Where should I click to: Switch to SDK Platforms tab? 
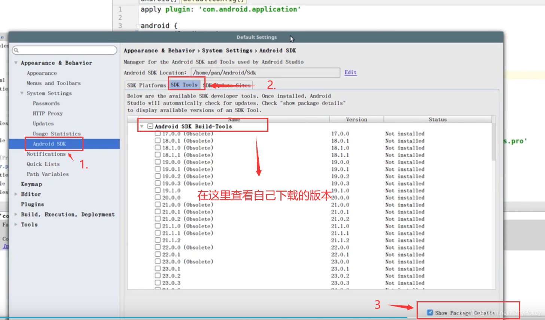click(146, 85)
